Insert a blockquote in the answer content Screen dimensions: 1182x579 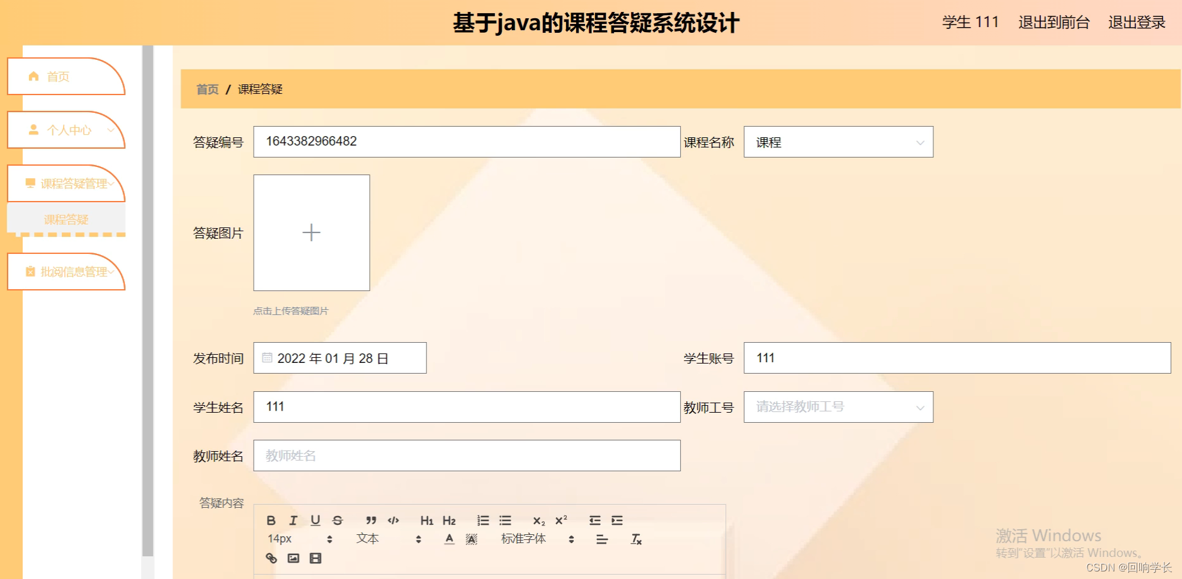(371, 520)
